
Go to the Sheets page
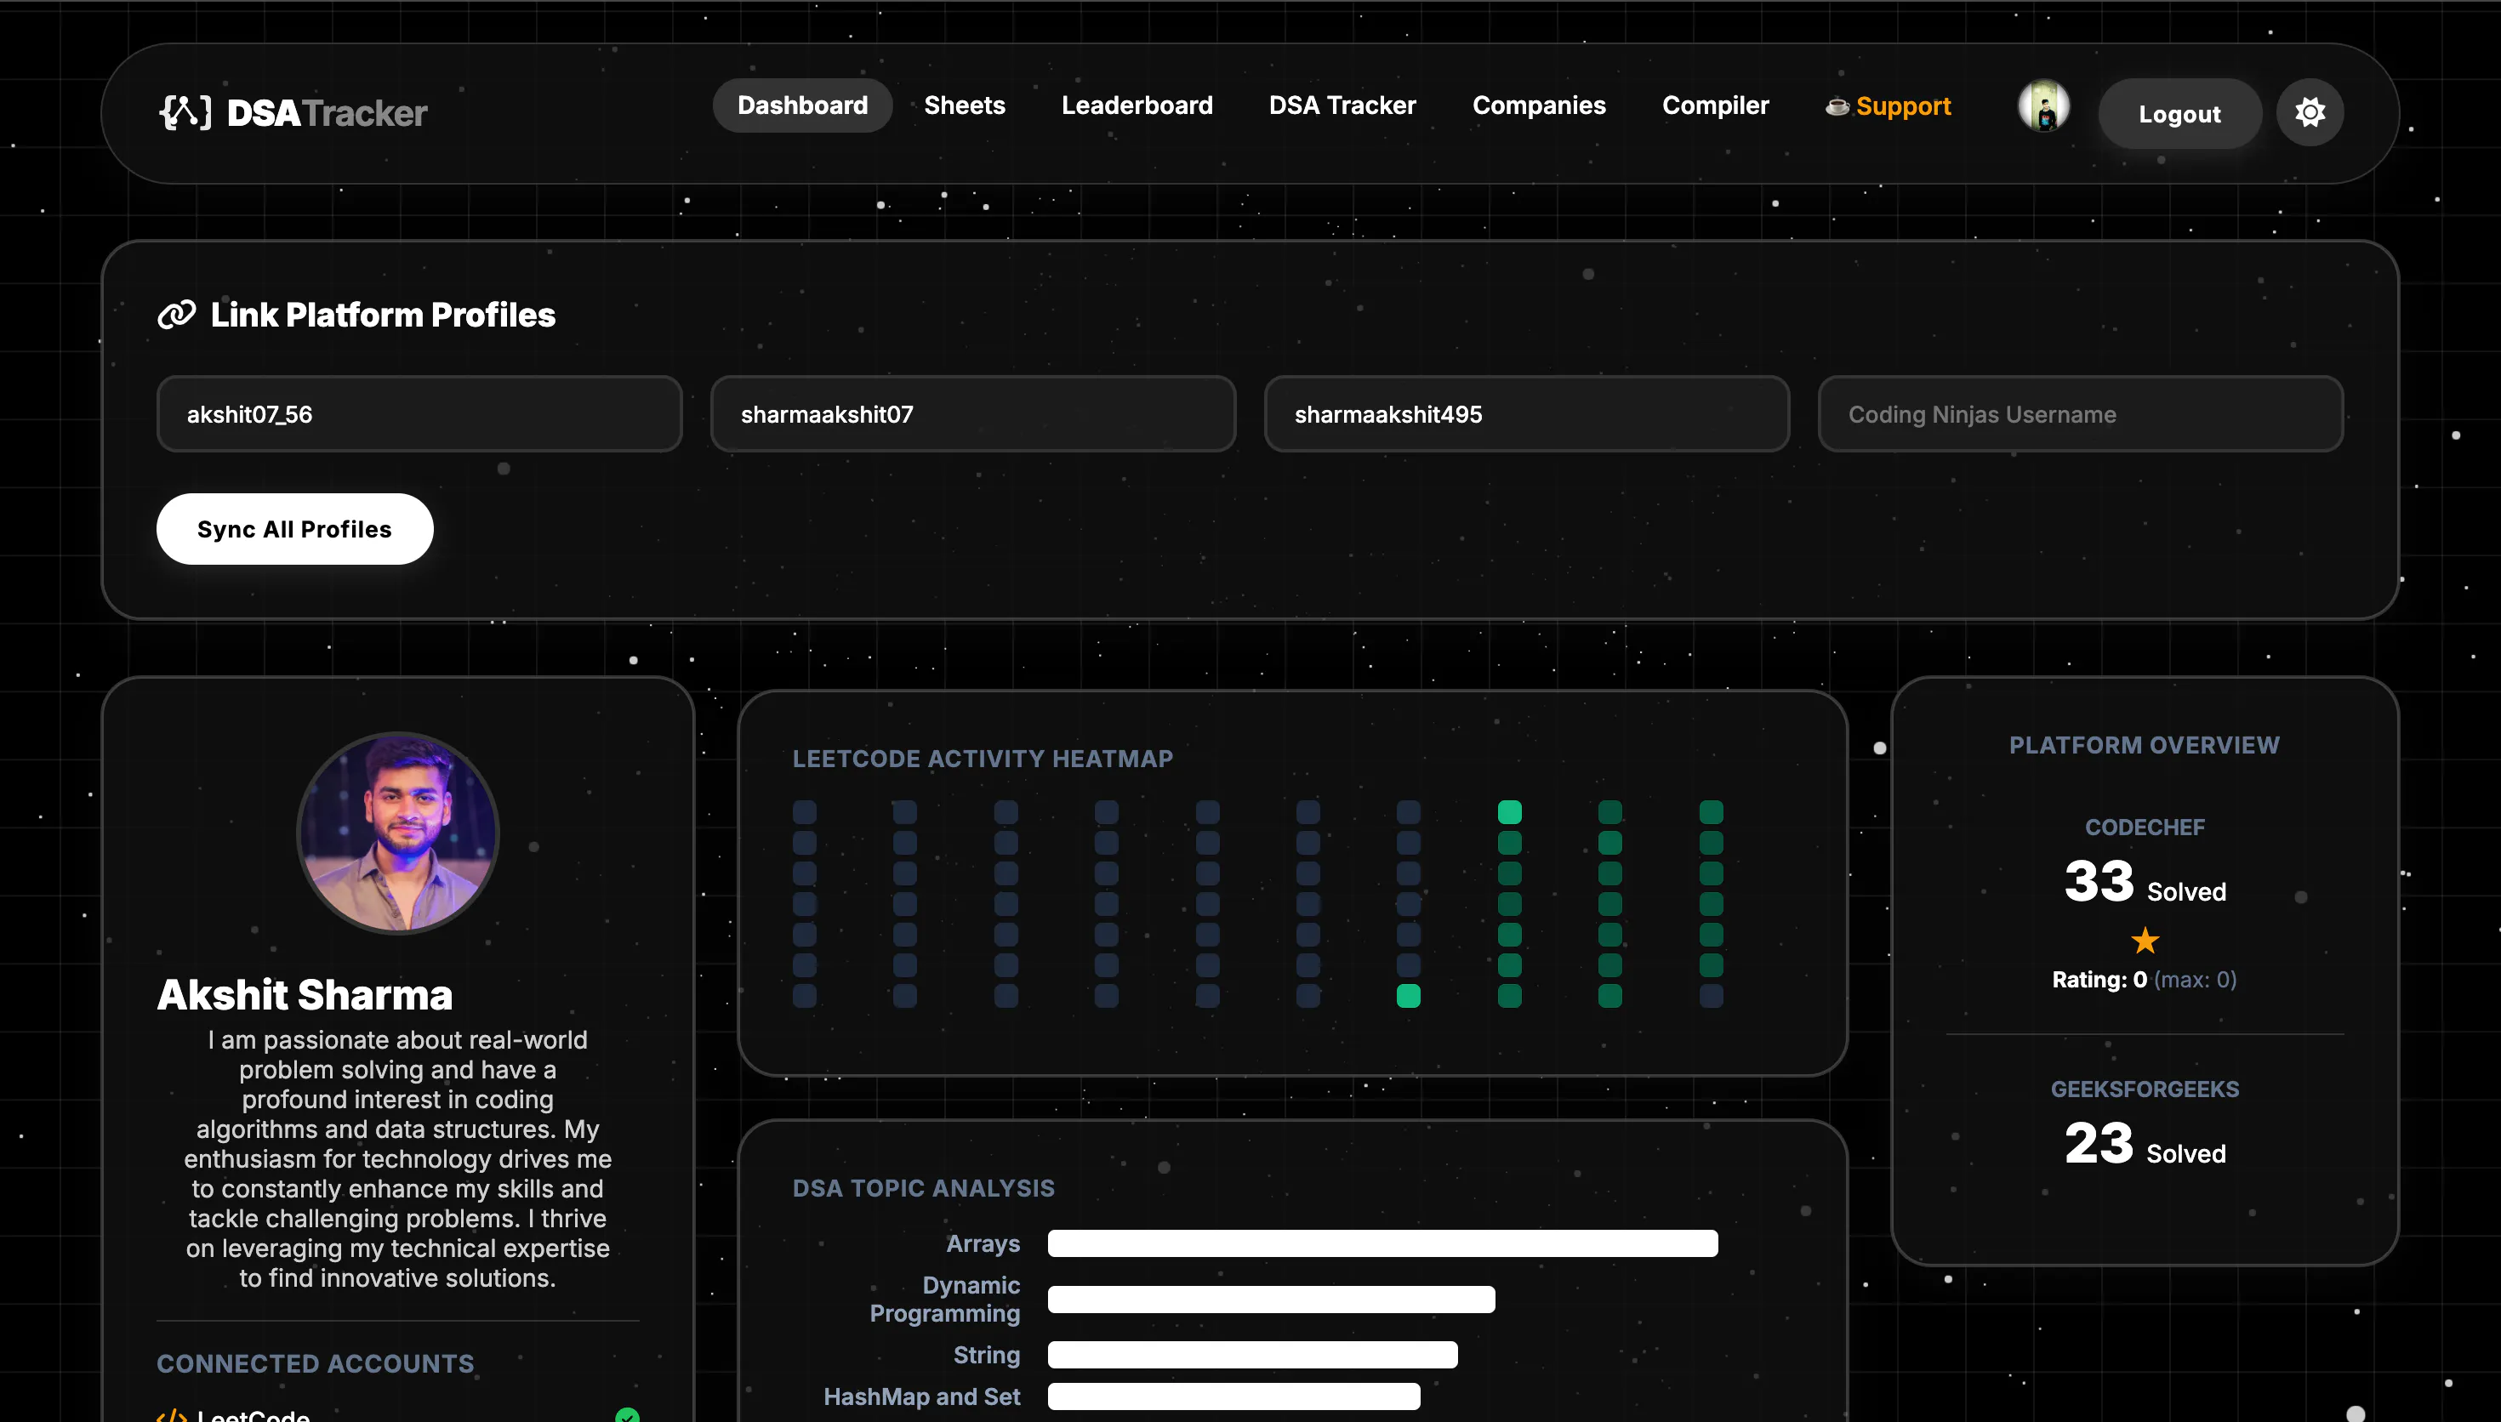(x=965, y=105)
